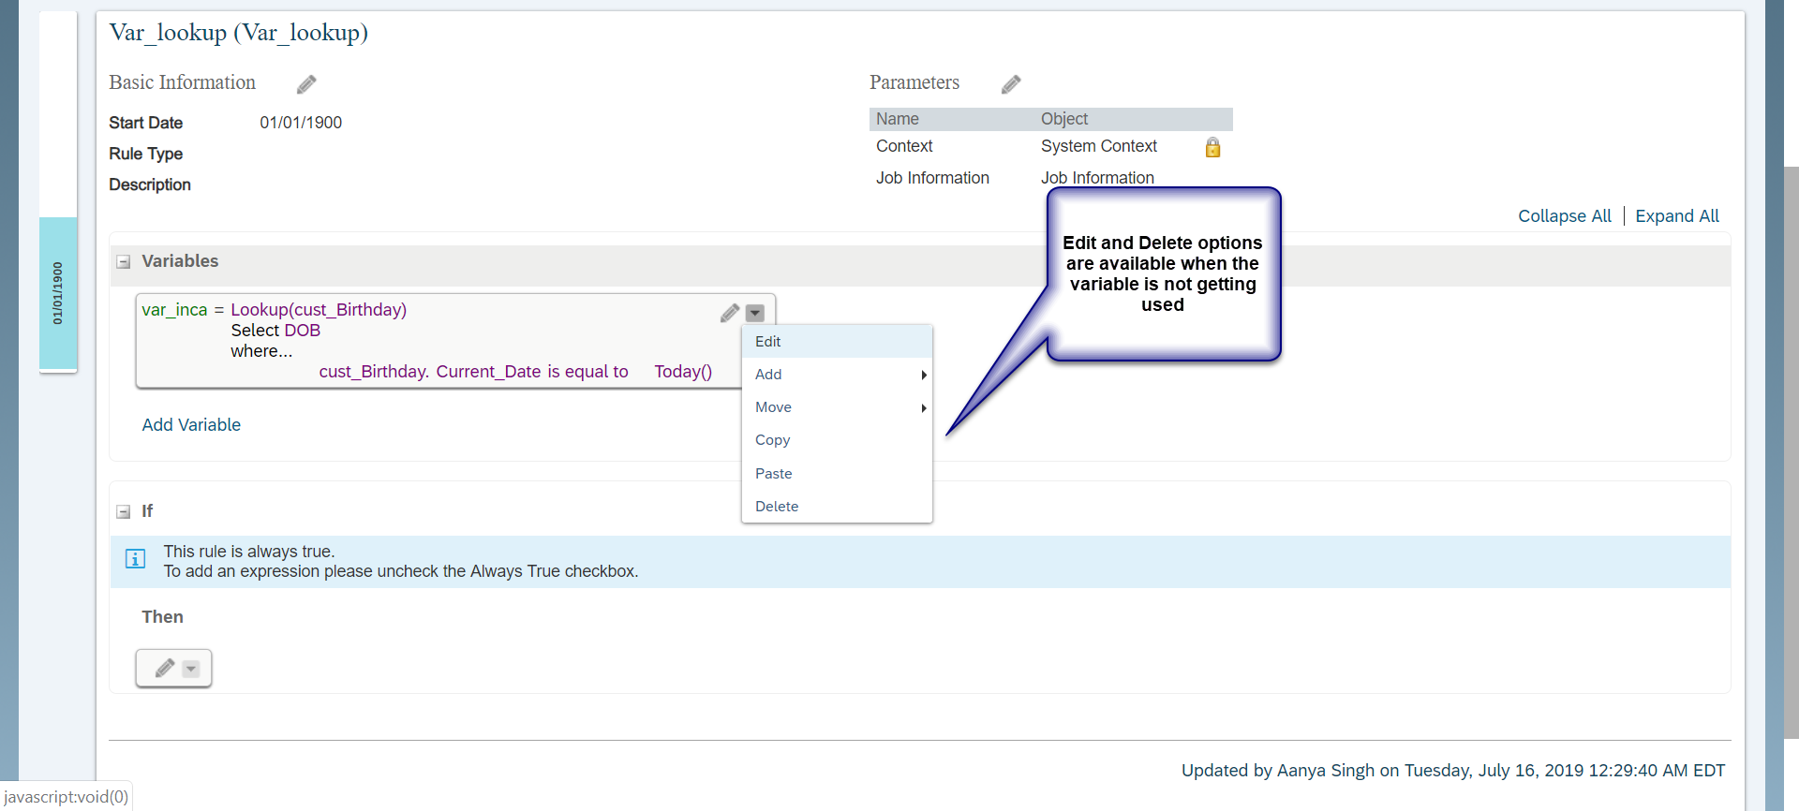The width and height of the screenshot is (1799, 811).
Task: Click the Description label
Action: click(150, 184)
